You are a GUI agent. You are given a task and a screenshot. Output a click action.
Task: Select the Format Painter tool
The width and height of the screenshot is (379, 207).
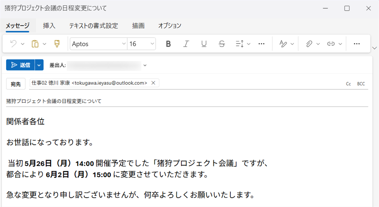point(57,44)
